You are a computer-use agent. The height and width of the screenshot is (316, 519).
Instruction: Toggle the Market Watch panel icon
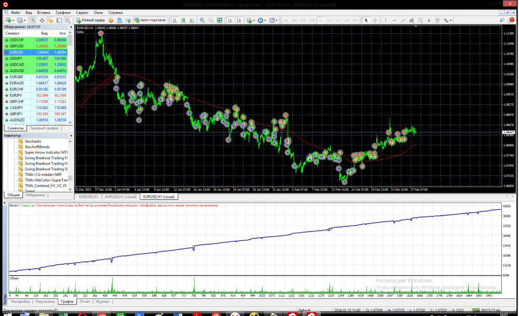tap(33, 20)
